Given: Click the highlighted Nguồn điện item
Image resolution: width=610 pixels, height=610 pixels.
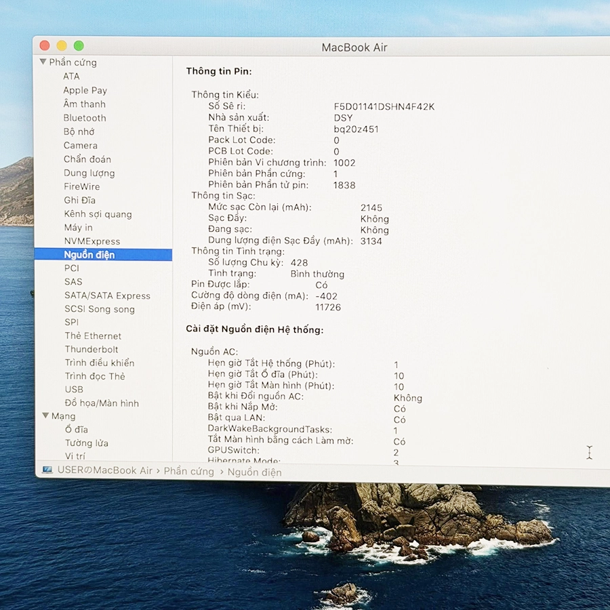Looking at the screenshot, I should [x=89, y=255].
